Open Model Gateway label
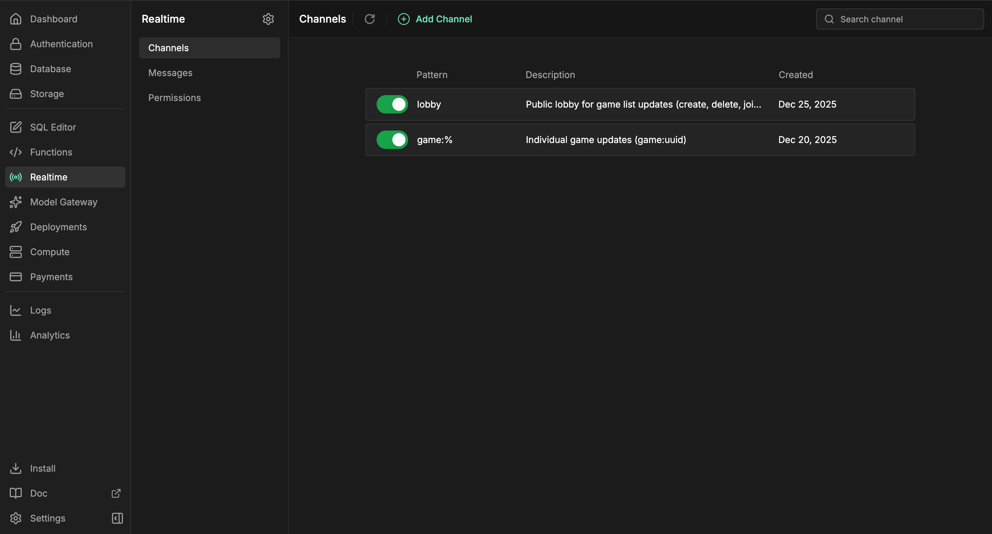This screenshot has width=992, height=534. [x=64, y=202]
